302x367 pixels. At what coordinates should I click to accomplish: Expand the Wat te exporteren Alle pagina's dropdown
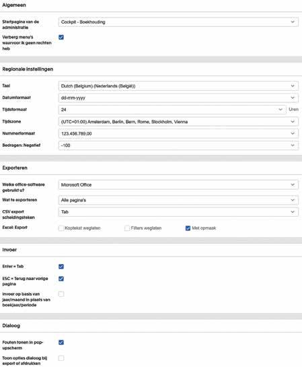178,200
